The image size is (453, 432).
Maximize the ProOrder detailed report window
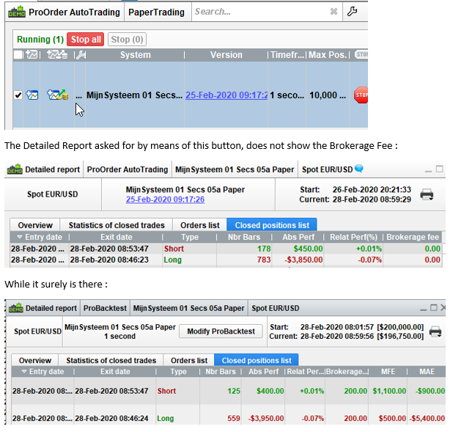pos(439,169)
